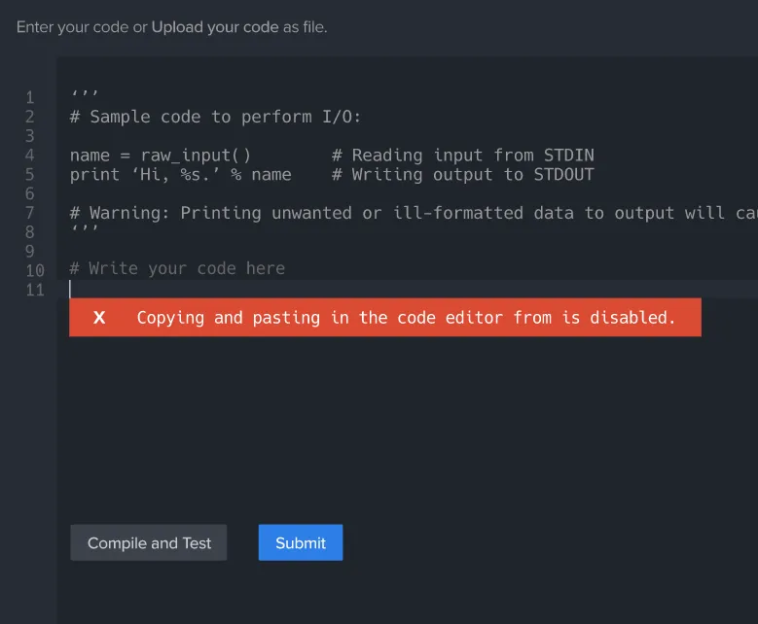Click the opening triple quotes on line 1
Viewport: 758px width, 624px height.
85,92
